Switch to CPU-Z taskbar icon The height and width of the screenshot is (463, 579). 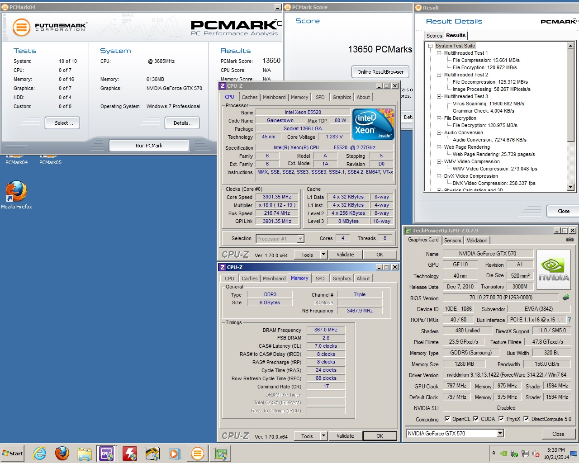(x=107, y=454)
